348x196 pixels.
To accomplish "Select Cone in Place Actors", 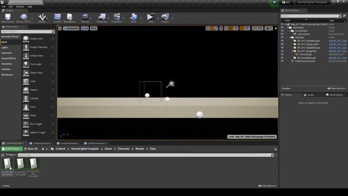I will click(x=39, y=107).
